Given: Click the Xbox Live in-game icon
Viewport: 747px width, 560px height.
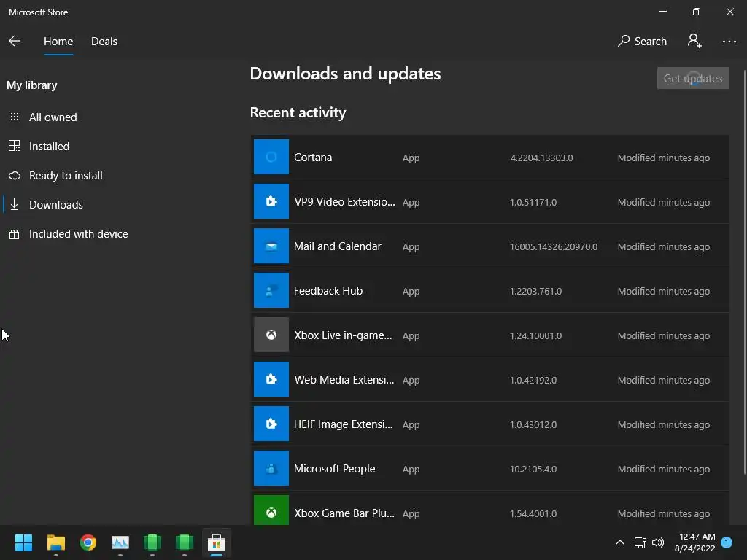Looking at the screenshot, I should tap(271, 335).
